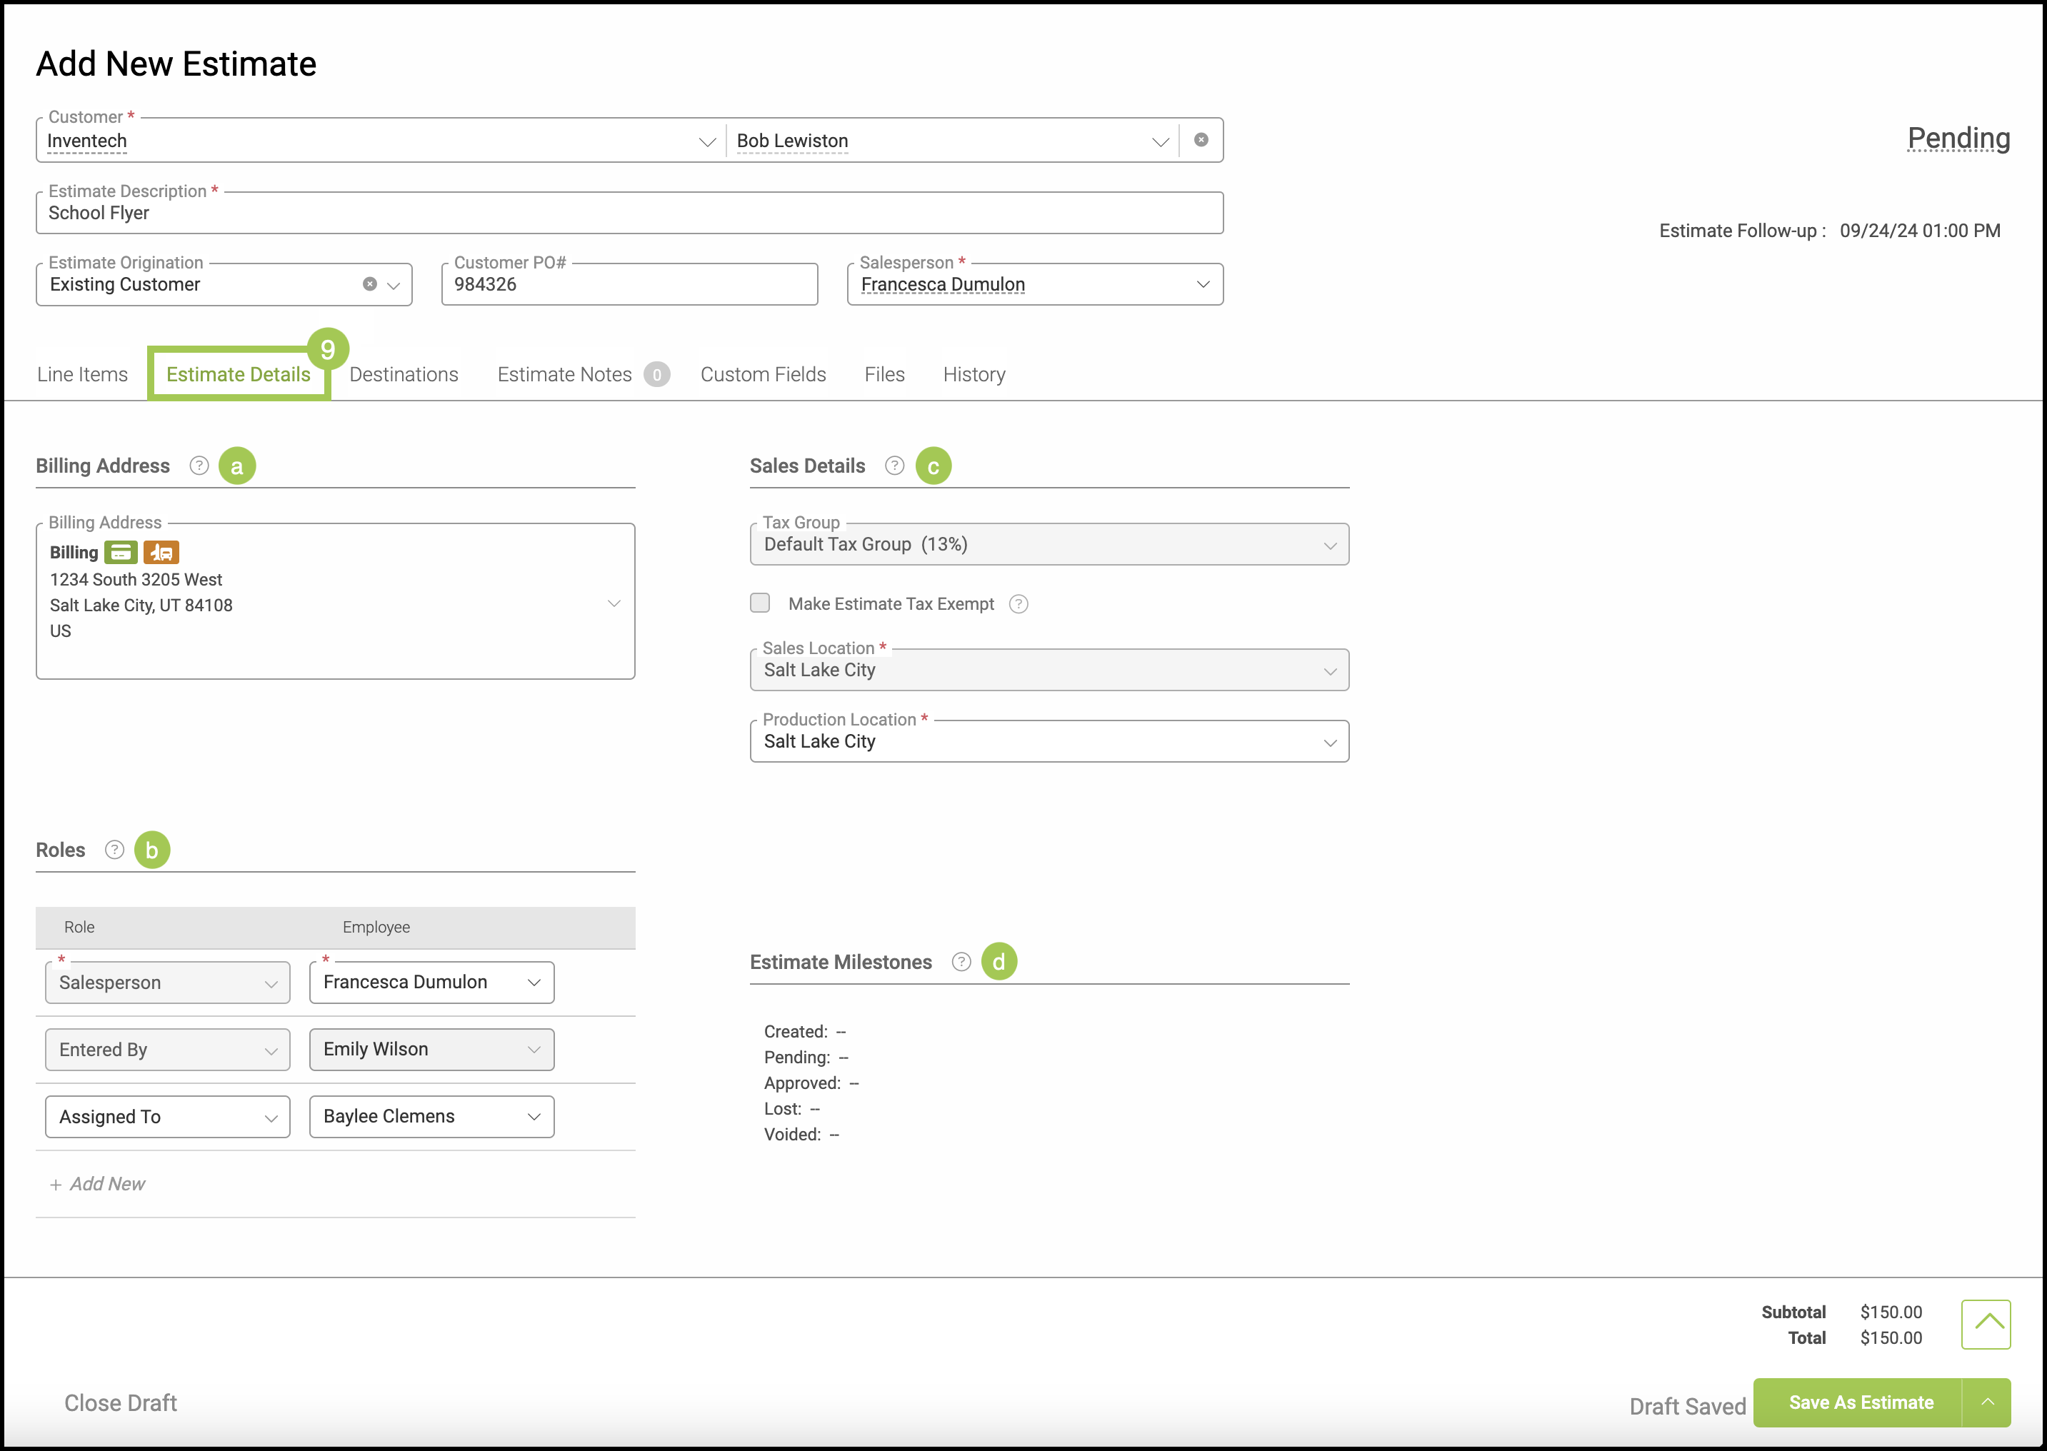The height and width of the screenshot is (1451, 2047).
Task: Click the Close Draft link
Action: click(121, 1402)
